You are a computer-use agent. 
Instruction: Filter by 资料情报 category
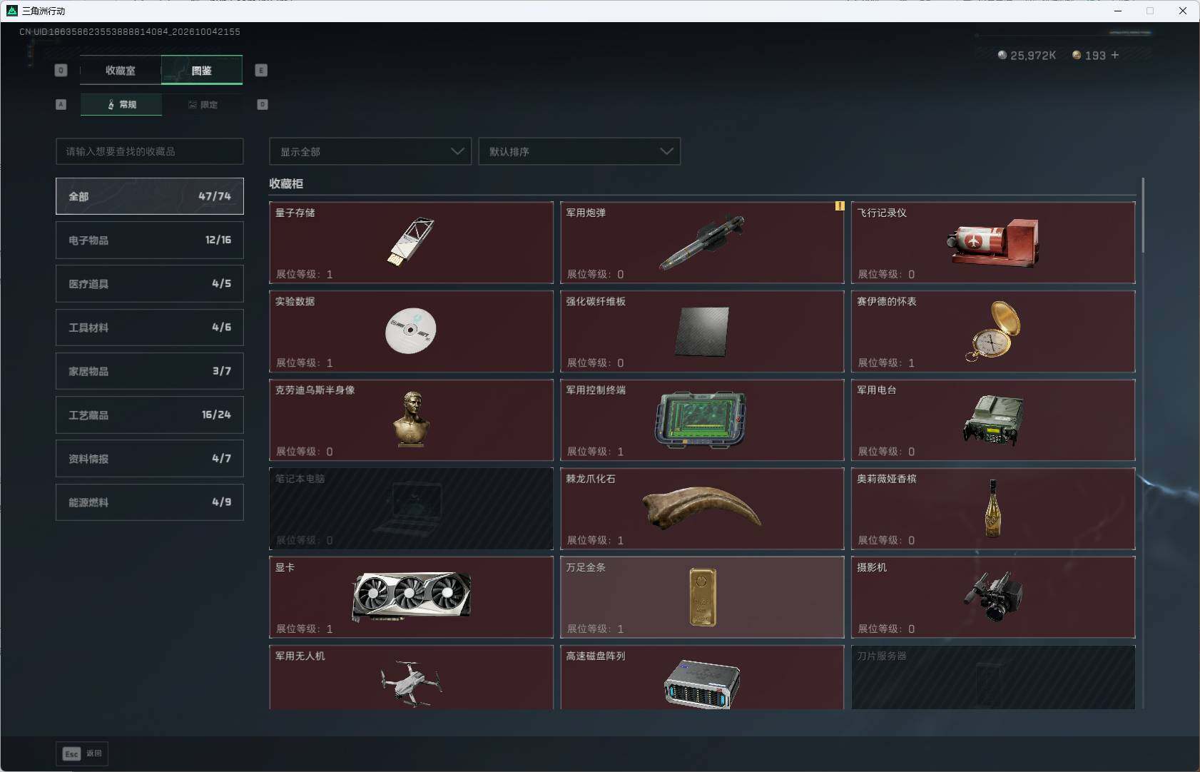(x=150, y=458)
